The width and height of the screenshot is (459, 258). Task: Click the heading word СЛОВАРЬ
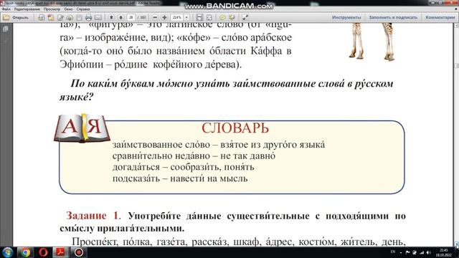[x=235, y=128]
